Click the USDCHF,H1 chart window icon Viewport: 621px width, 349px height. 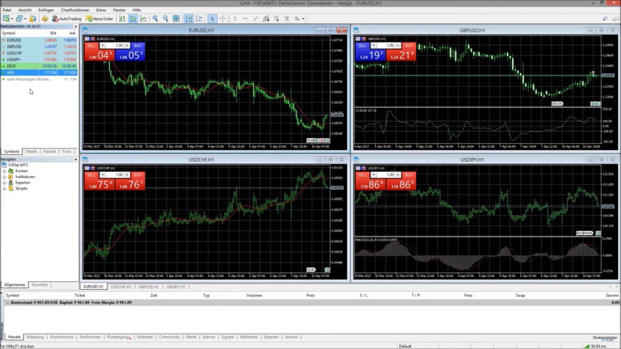tap(85, 159)
